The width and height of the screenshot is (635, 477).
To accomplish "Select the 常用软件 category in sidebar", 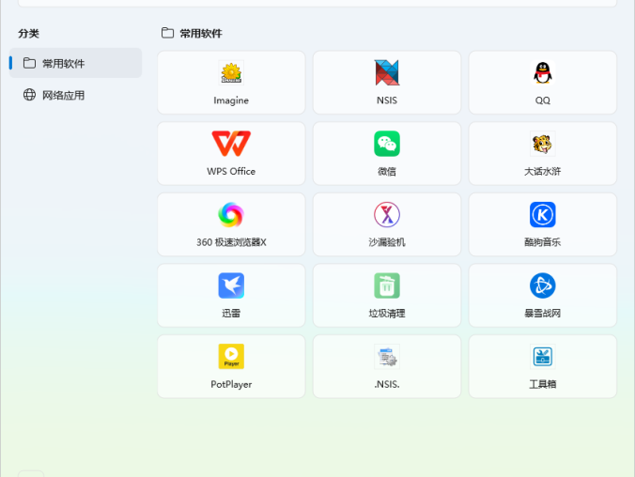I will coord(76,63).
